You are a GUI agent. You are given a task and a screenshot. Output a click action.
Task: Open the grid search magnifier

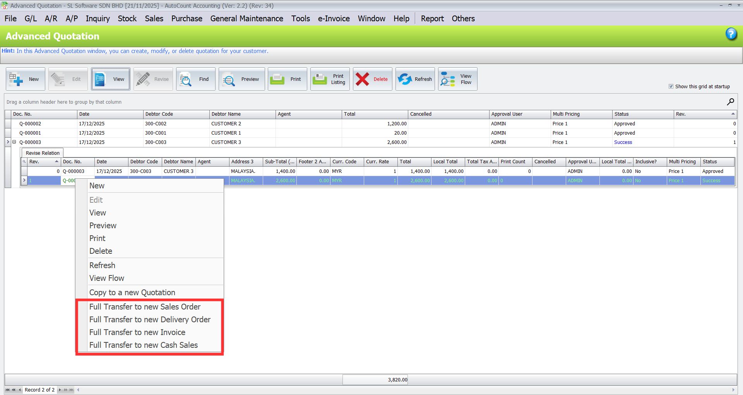(x=730, y=102)
